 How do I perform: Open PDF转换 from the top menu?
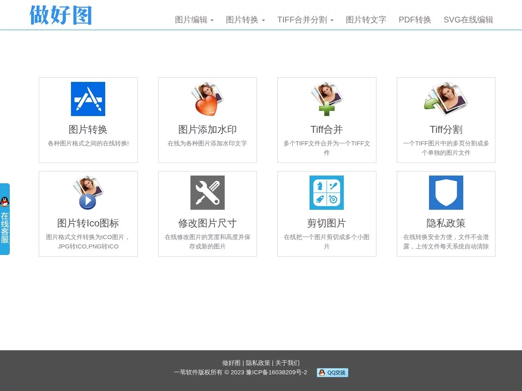[x=415, y=20]
